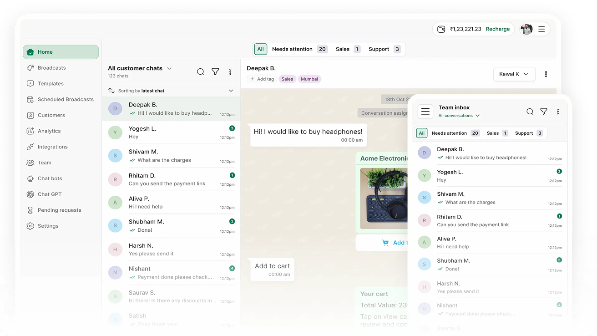Open the filter icon in customer chats header
597x336 pixels.
[215, 72]
